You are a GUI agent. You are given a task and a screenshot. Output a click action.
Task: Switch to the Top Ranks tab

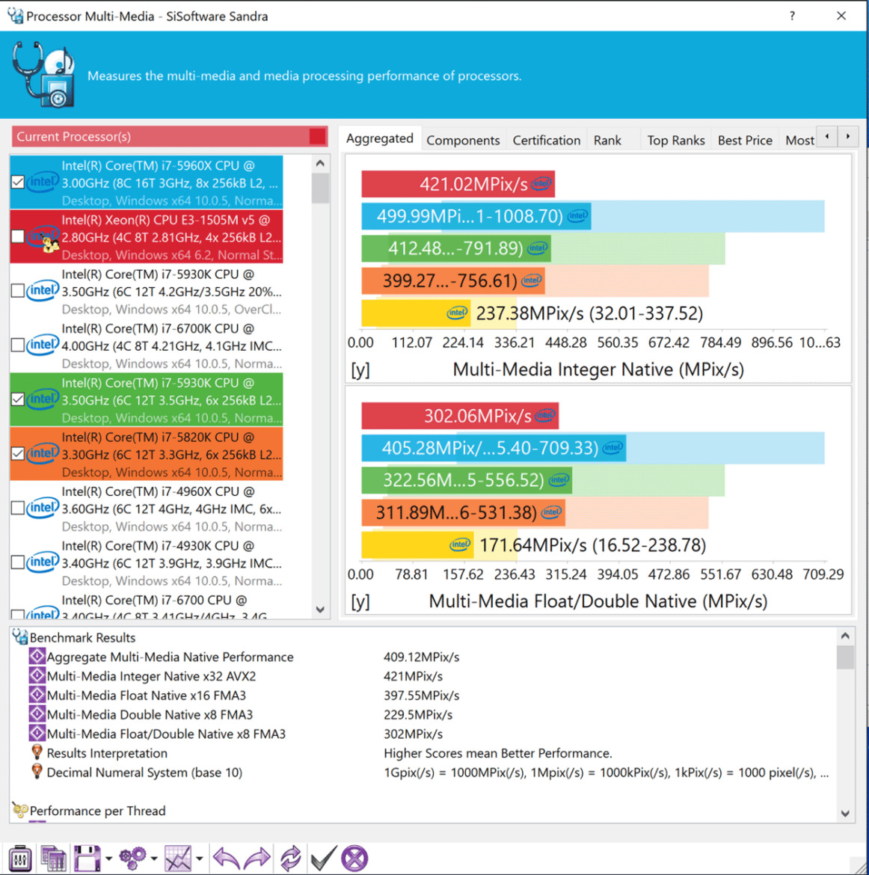pos(676,140)
